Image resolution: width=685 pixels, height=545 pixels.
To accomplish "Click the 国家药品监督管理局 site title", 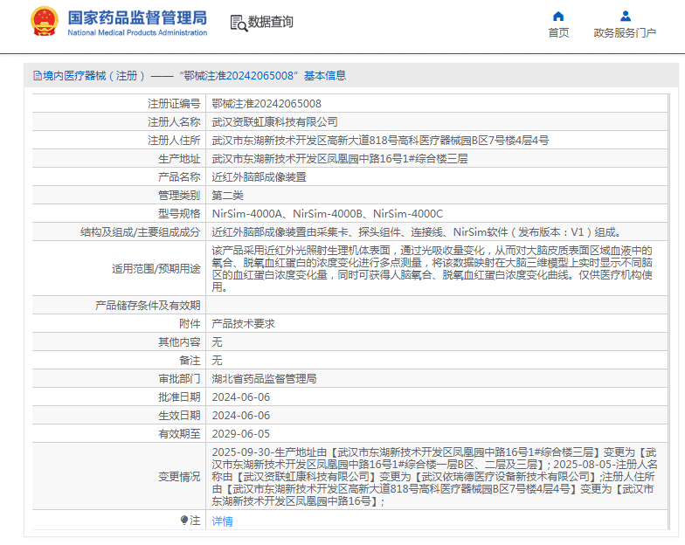I will (x=137, y=17).
